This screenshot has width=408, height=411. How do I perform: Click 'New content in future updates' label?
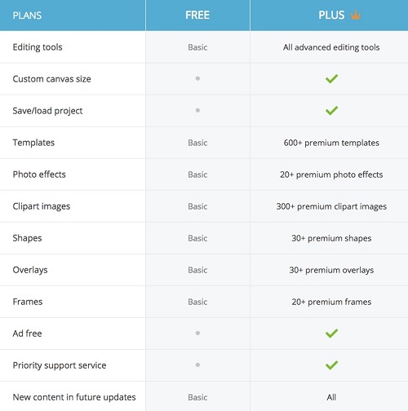(x=74, y=397)
